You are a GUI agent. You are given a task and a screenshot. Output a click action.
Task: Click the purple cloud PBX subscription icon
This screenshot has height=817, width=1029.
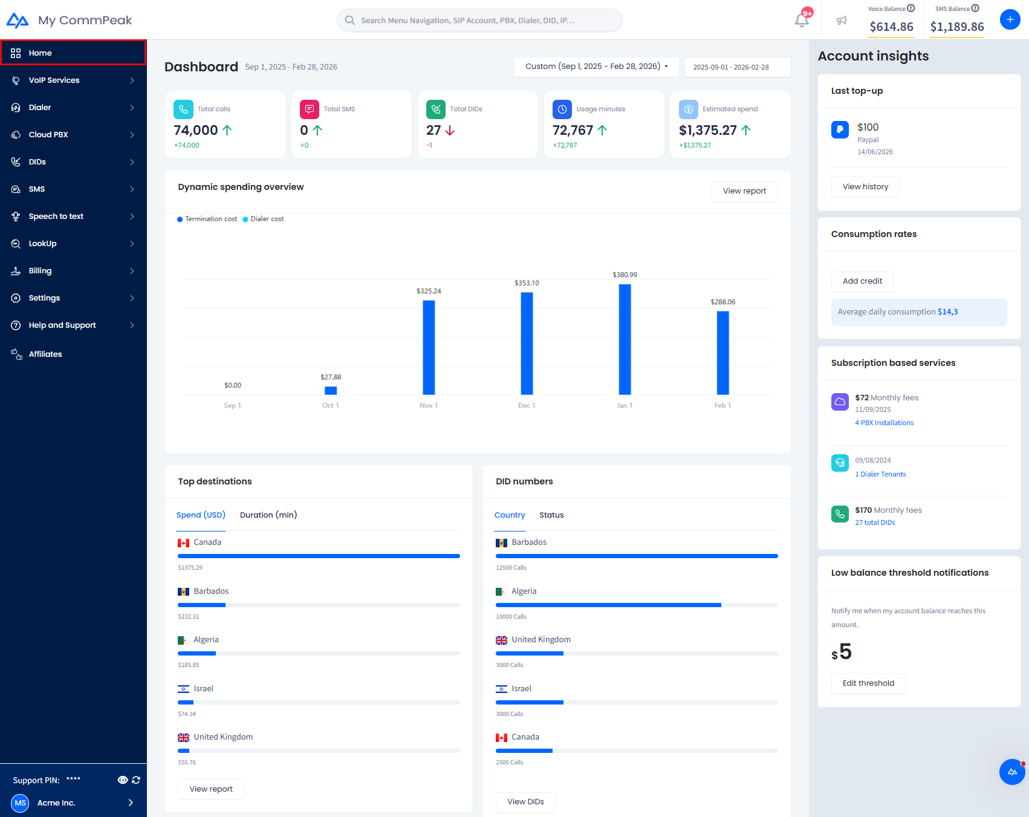click(x=840, y=402)
